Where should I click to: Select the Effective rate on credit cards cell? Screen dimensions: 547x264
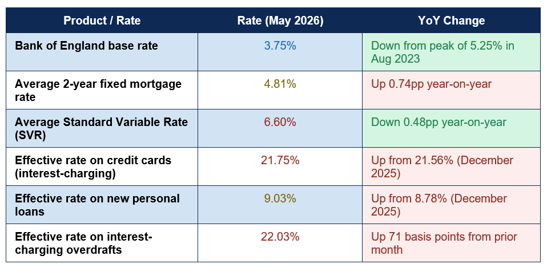[102, 166]
